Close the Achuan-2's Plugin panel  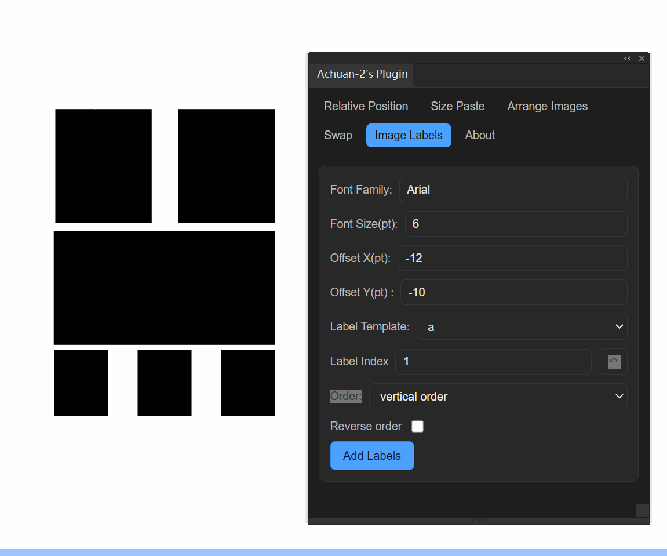click(x=642, y=59)
